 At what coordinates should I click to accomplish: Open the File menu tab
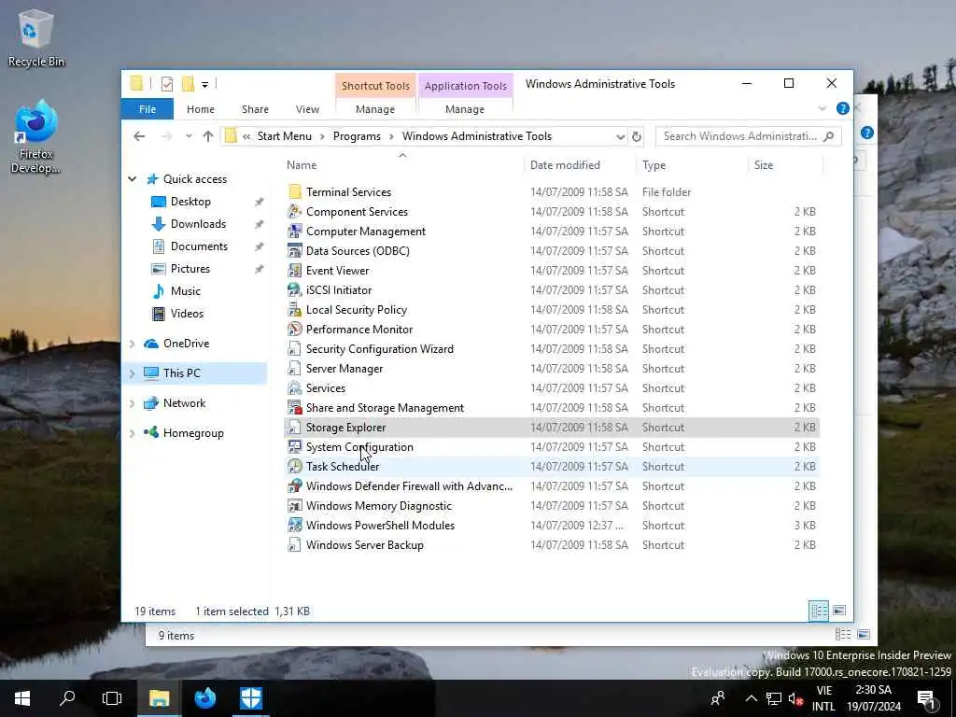tap(148, 109)
